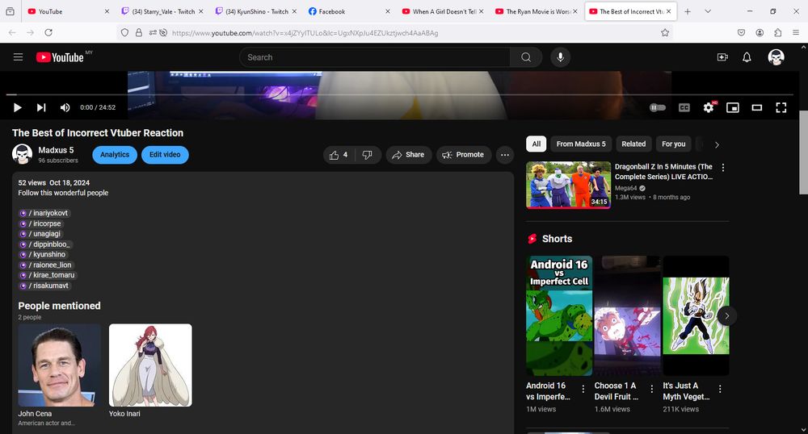Viewport: 808px width, 434px height.
Task: List all tabs with the dropdown arrow
Action: [708, 11]
